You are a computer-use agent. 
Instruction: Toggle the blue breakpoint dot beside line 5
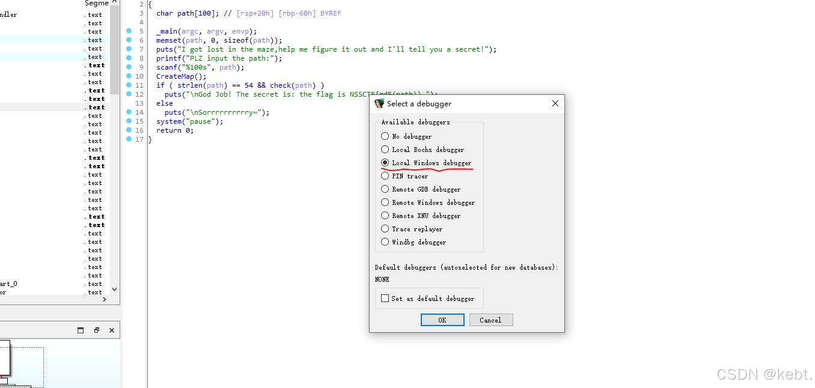129,31
